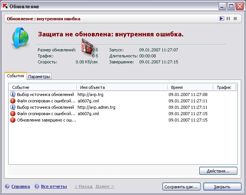The image size is (246, 195).
Task: Click the info icon beside Все отчеты
Action: (x=37, y=186)
